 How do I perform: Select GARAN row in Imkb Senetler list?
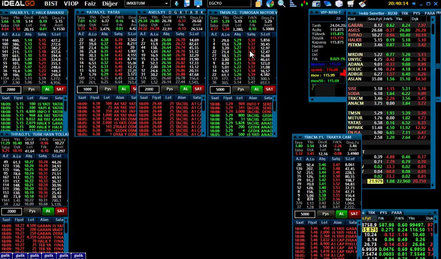point(389,25)
